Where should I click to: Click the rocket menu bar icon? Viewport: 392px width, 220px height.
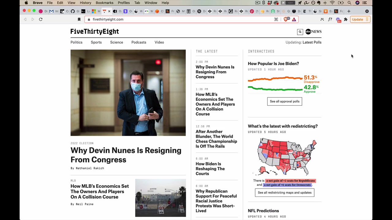(x=300, y=3)
